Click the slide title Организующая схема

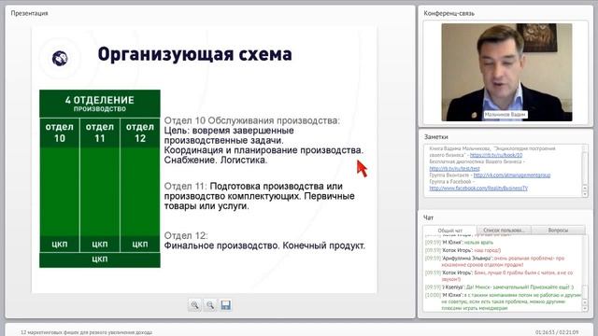pyautogui.click(x=195, y=54)
